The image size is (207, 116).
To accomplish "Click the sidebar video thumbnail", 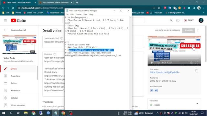I will (x=19, y=44).
